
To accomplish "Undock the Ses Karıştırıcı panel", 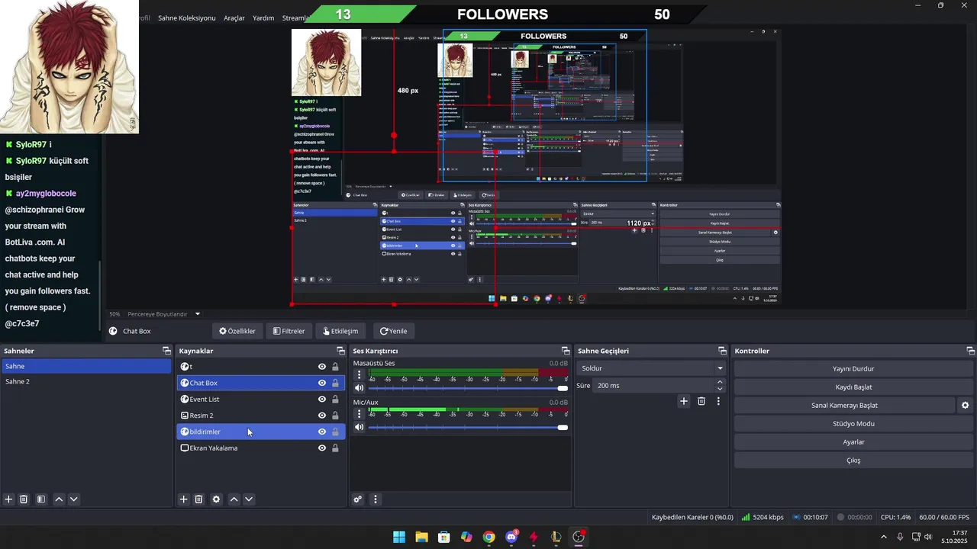I will pyautogui.click(x=566, y=351).
